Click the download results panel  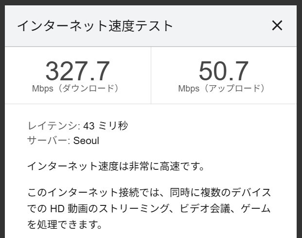[78, 75]
